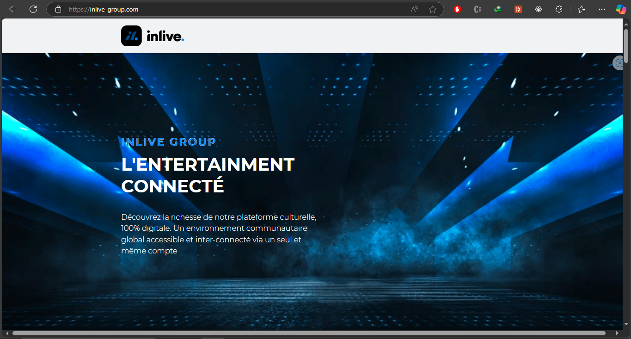This screenshot has width=631, height=339.
Task: Open Read aloud from address bar
Action: [414, 9]
